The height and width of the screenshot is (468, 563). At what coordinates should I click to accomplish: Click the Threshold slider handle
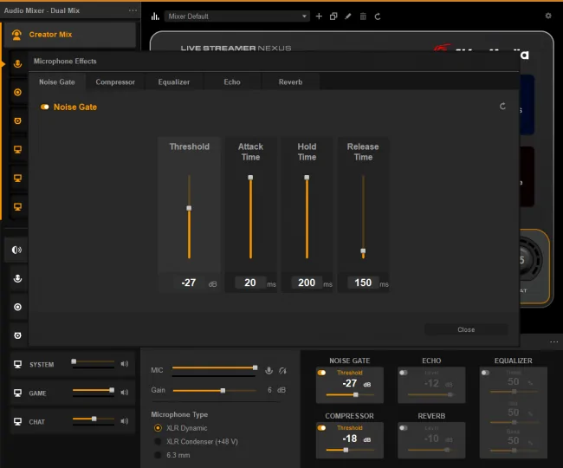(x=189, y=208)
